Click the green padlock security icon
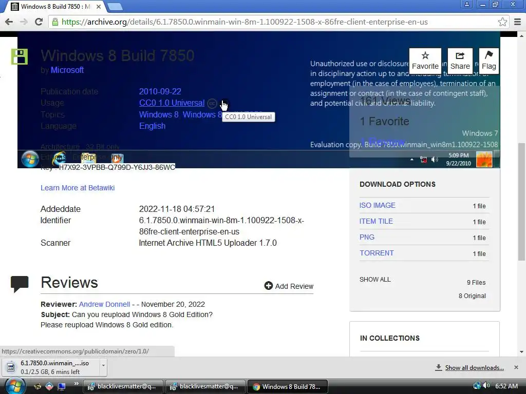The image size is (526, 394). click(55, 22)
